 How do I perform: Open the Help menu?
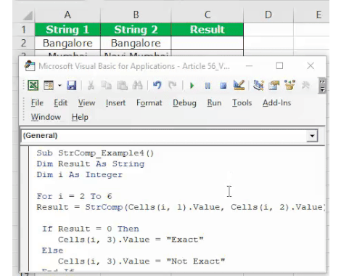click(80, 117)
